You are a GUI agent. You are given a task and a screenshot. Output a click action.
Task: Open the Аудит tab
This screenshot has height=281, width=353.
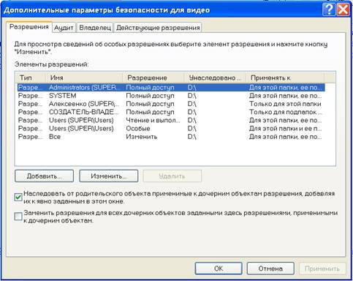tap(64, 28)
